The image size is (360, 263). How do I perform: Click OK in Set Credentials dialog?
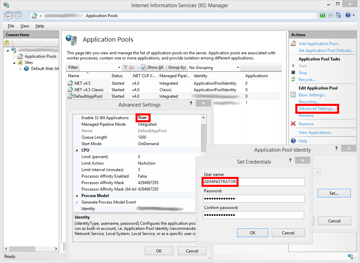click(252, 233)
